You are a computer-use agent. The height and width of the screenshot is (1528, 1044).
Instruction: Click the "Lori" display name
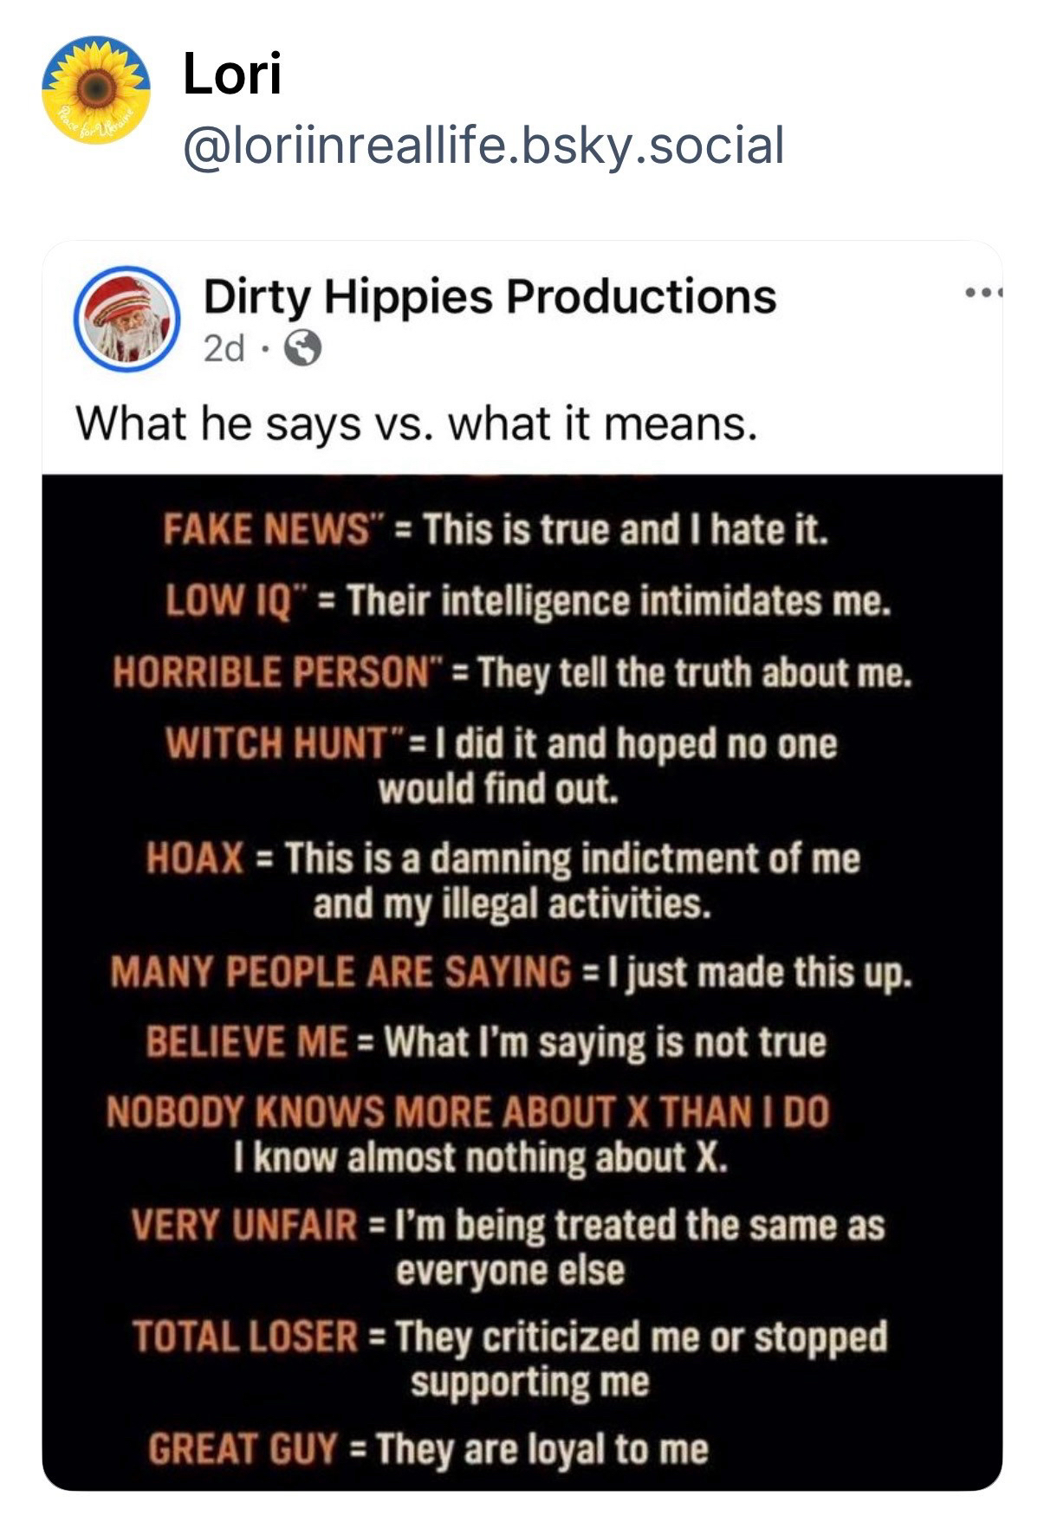coord(232,74)
